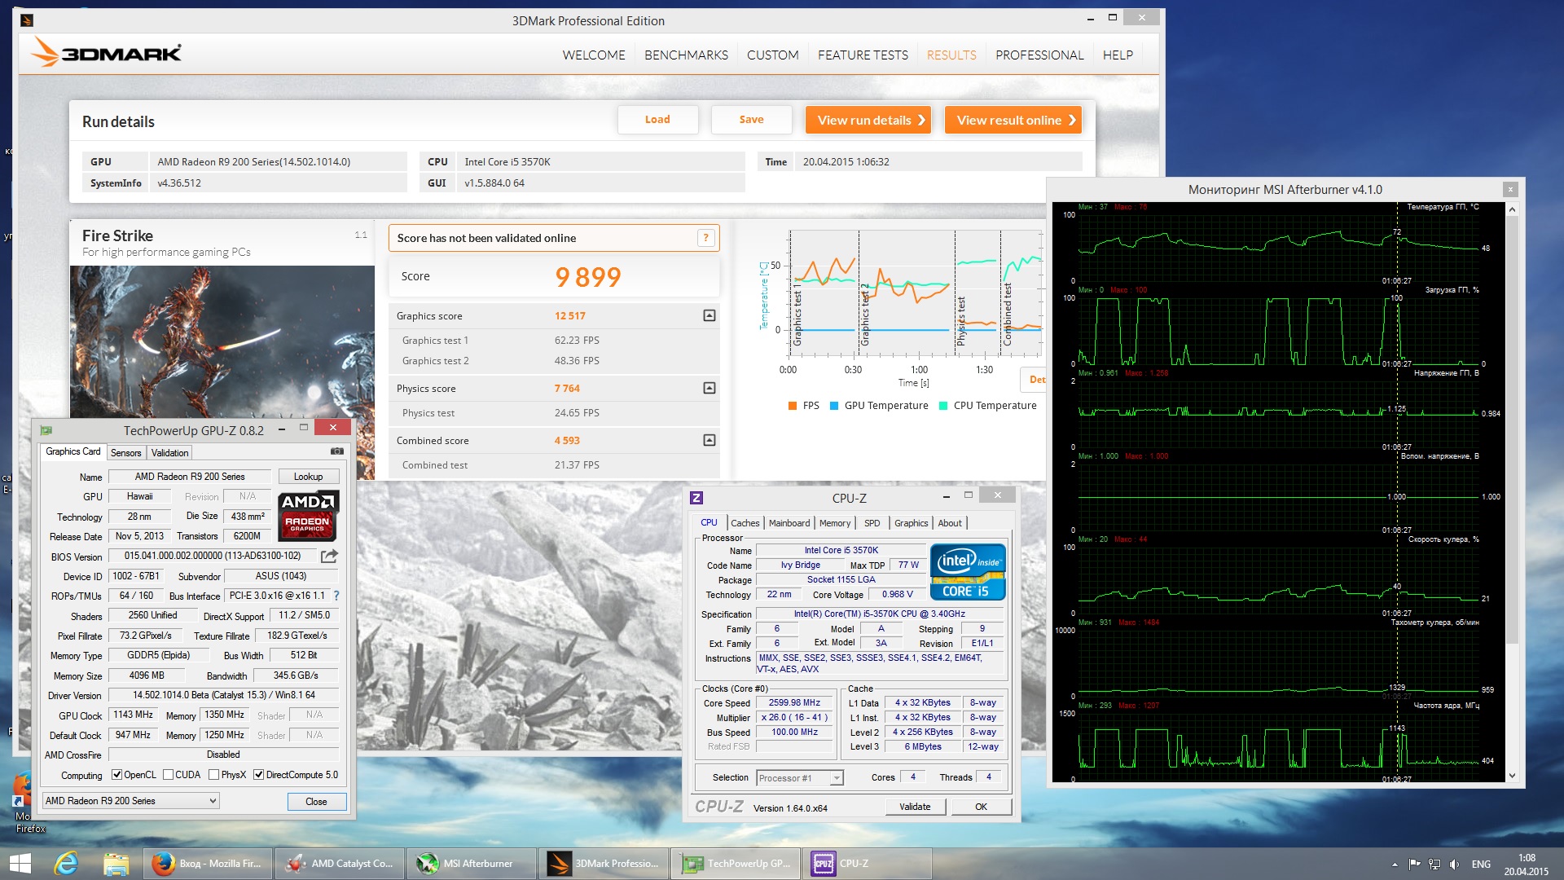Click the Intel Core i5 logo in CPU-Z
1564x880 pixels.
(x=968, y=572)
